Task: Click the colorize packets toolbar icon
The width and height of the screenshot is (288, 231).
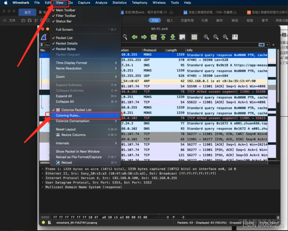Action: click(194, 37)
